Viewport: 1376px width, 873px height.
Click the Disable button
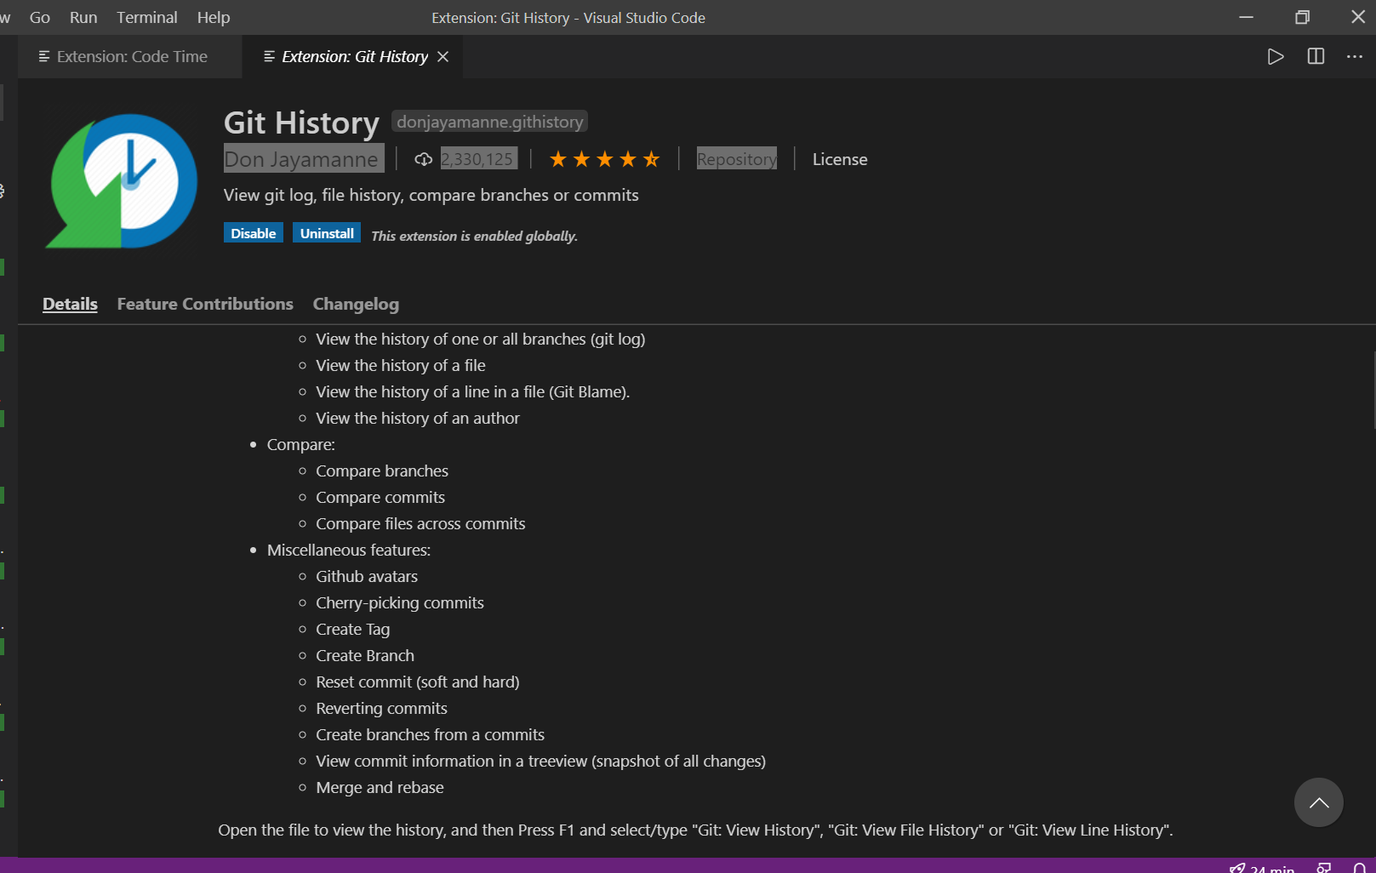pyautogui.click(x=254, y=233)
